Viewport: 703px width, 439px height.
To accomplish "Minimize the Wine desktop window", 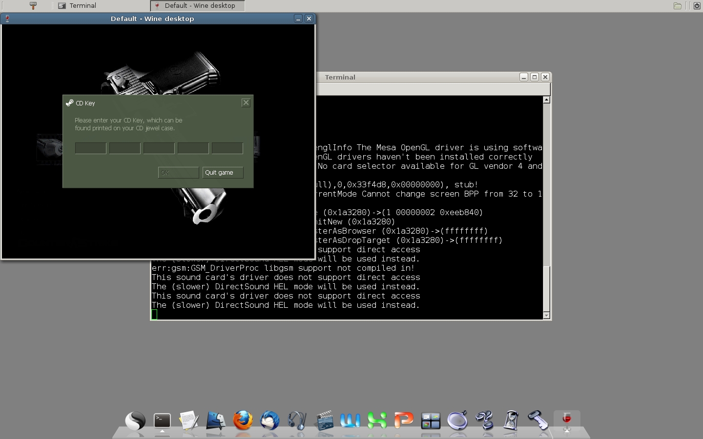I will [x=298, y=19].
